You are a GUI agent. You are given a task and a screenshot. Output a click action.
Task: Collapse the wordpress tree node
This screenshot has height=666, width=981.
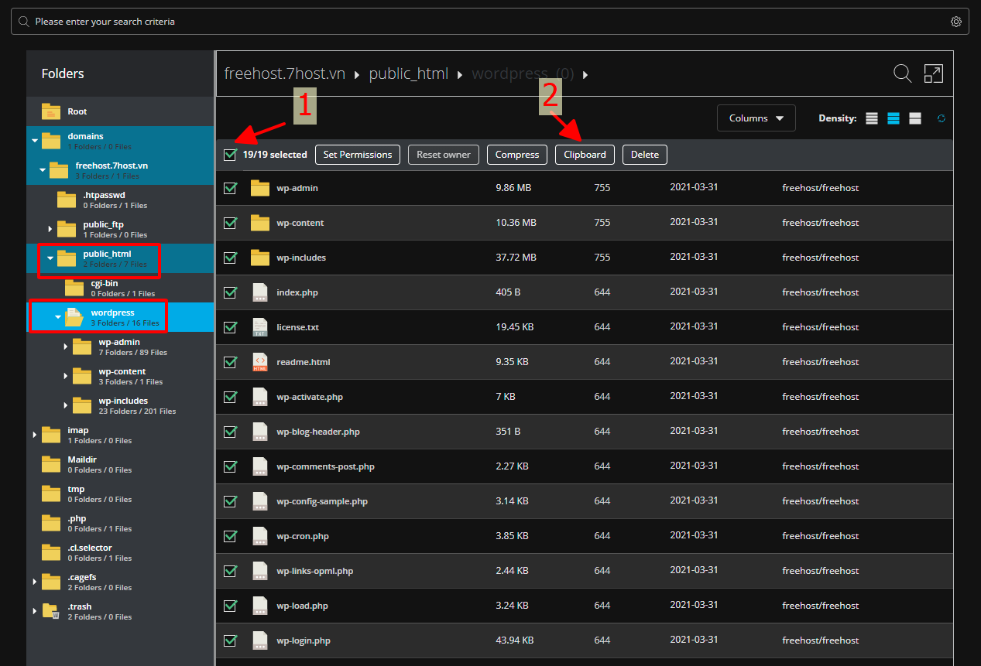(57, 317)
